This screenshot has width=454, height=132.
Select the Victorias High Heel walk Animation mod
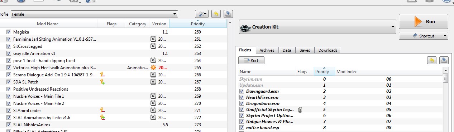(113, 68)
